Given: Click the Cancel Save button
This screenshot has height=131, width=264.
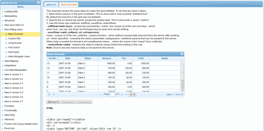Looking at the screenshot, I should [x=84, y=102].
